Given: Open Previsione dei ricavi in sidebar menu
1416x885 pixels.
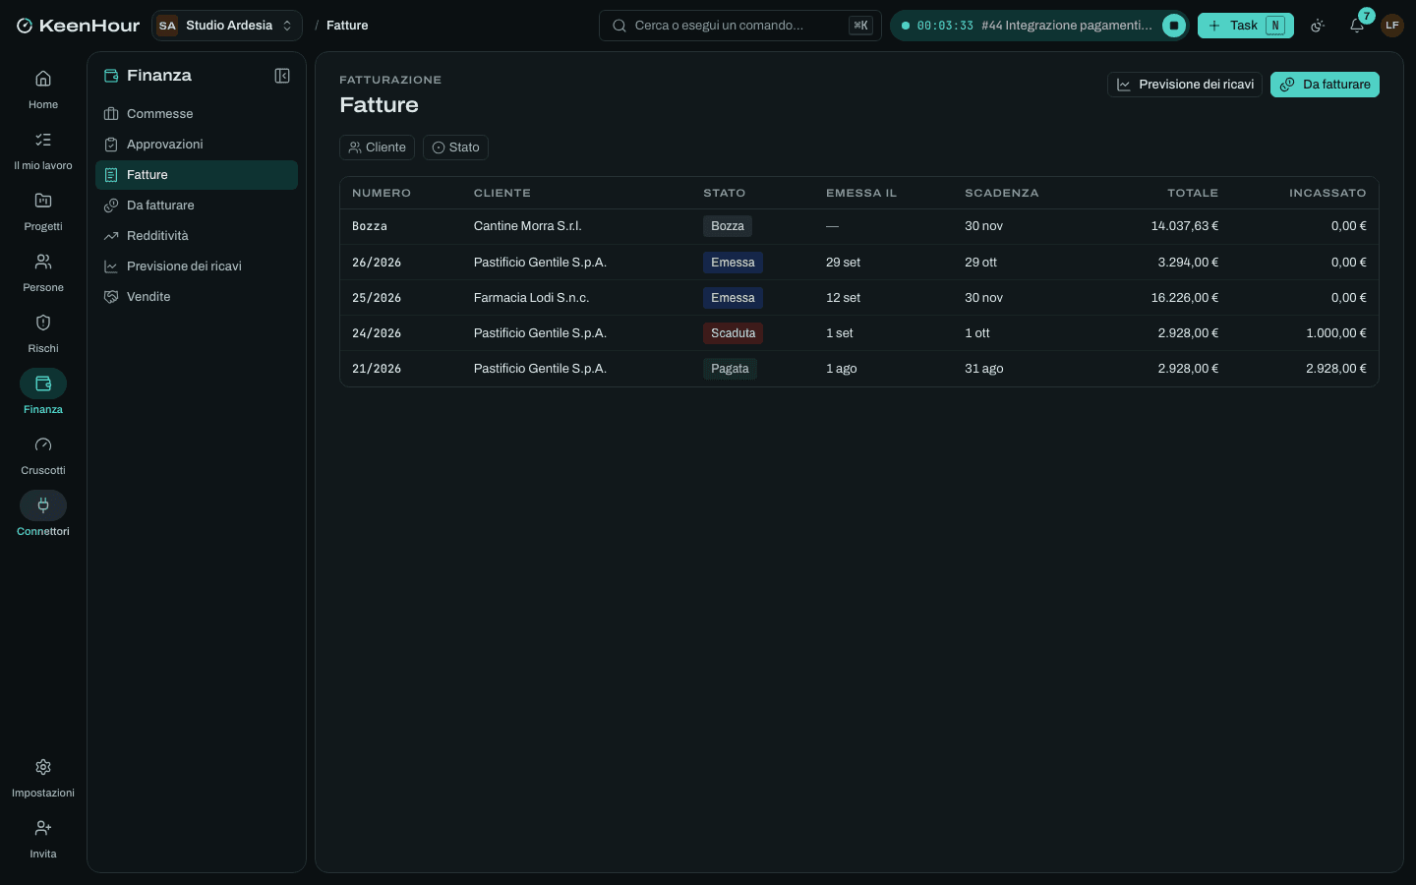Looking at the screenshot, I should (x=197, y=266).
